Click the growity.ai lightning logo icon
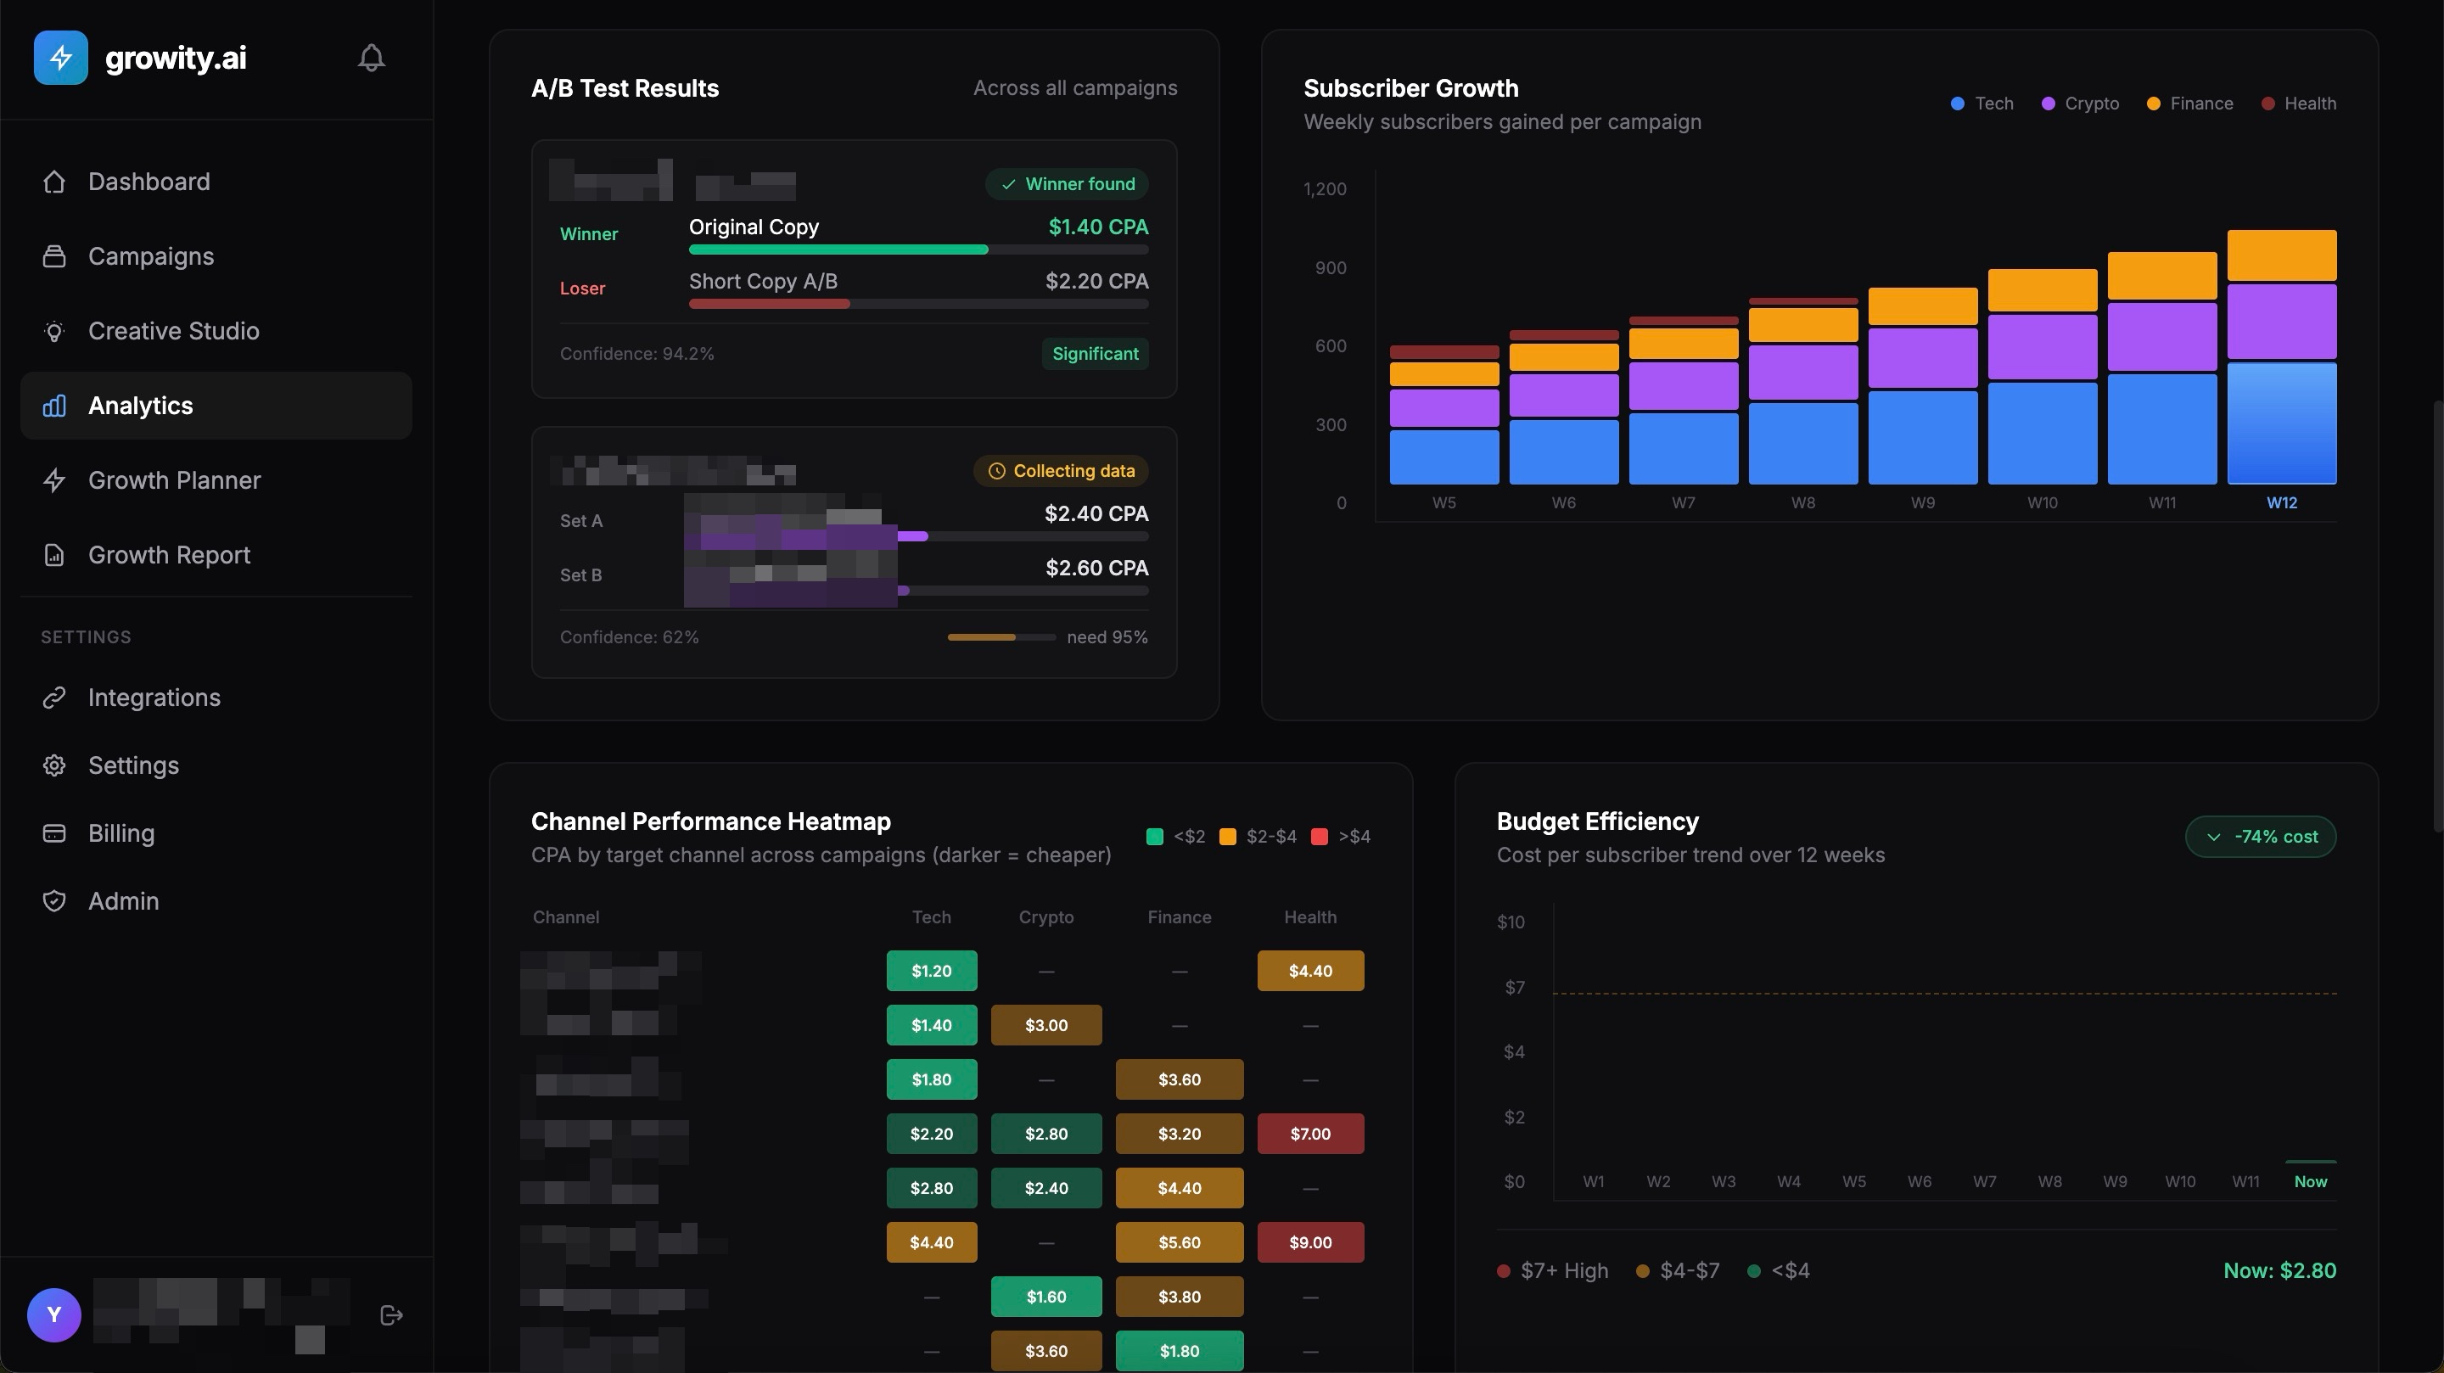Screen dimensions: 2444x1373 click(x=61, y=58)
